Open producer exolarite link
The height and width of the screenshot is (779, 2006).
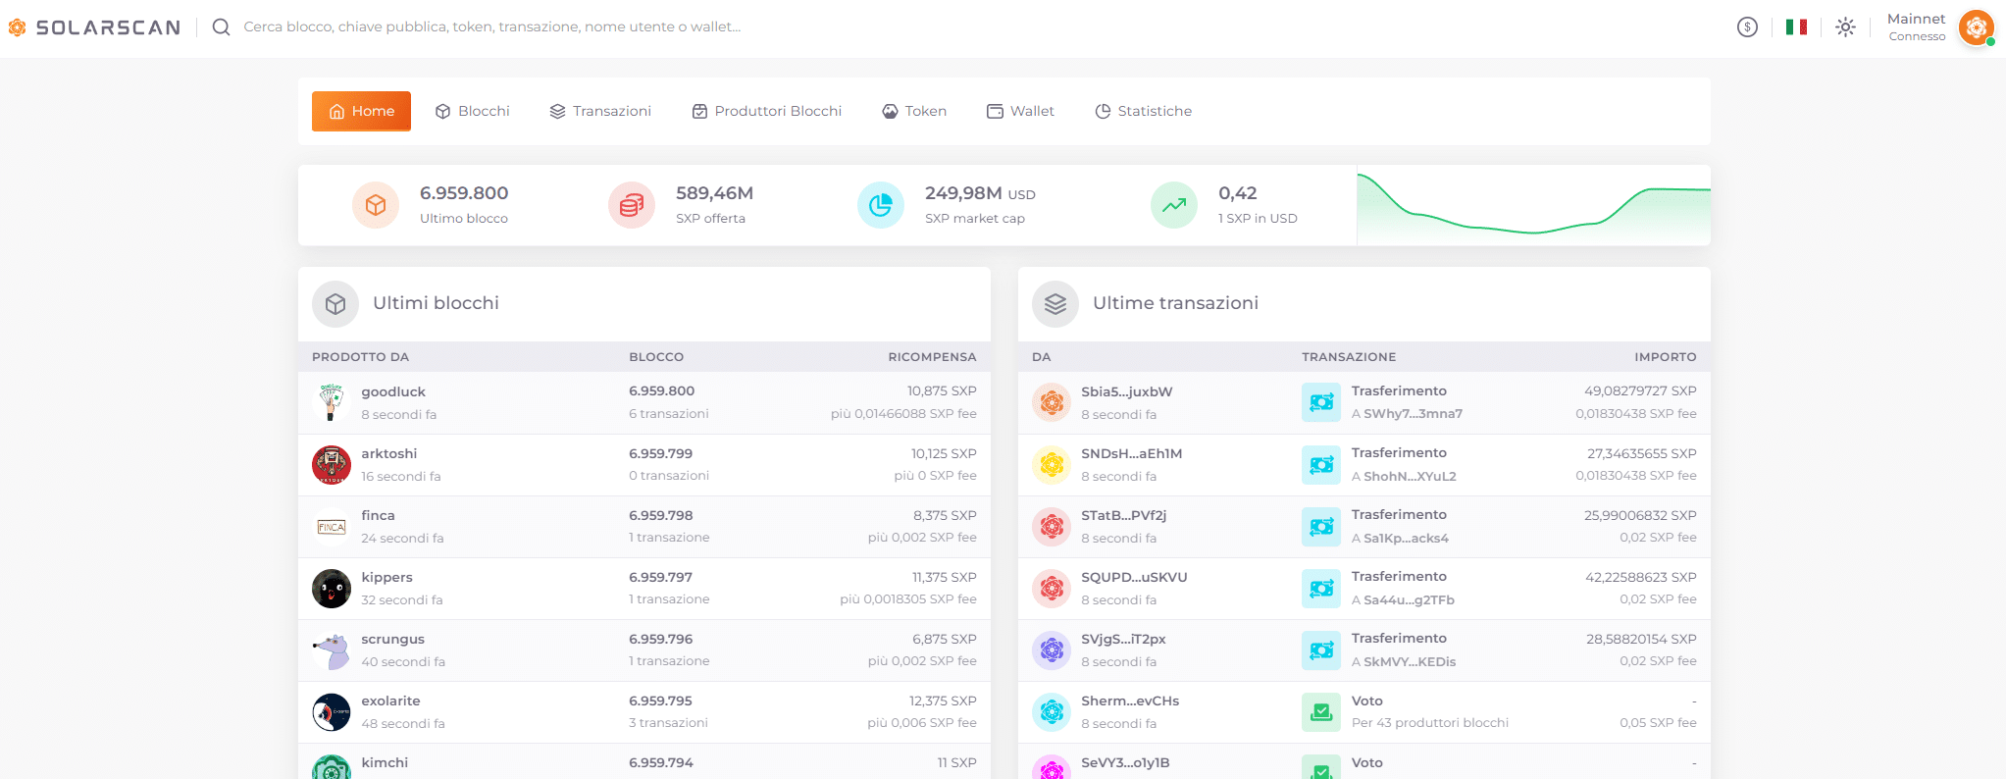[x=391, y=701]
